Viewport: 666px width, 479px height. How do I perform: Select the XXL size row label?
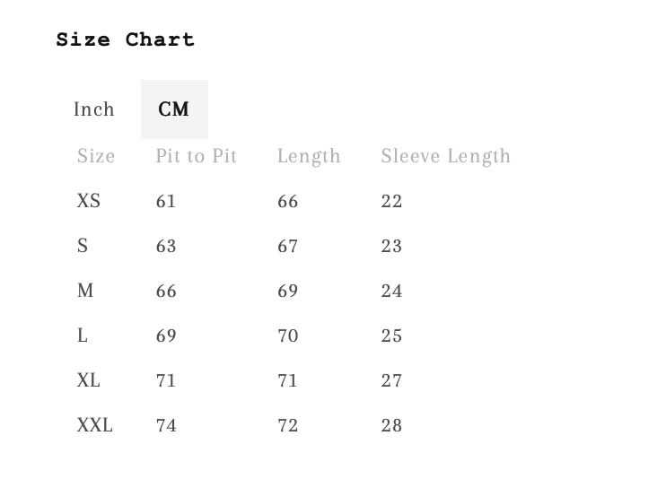(95, 425)
